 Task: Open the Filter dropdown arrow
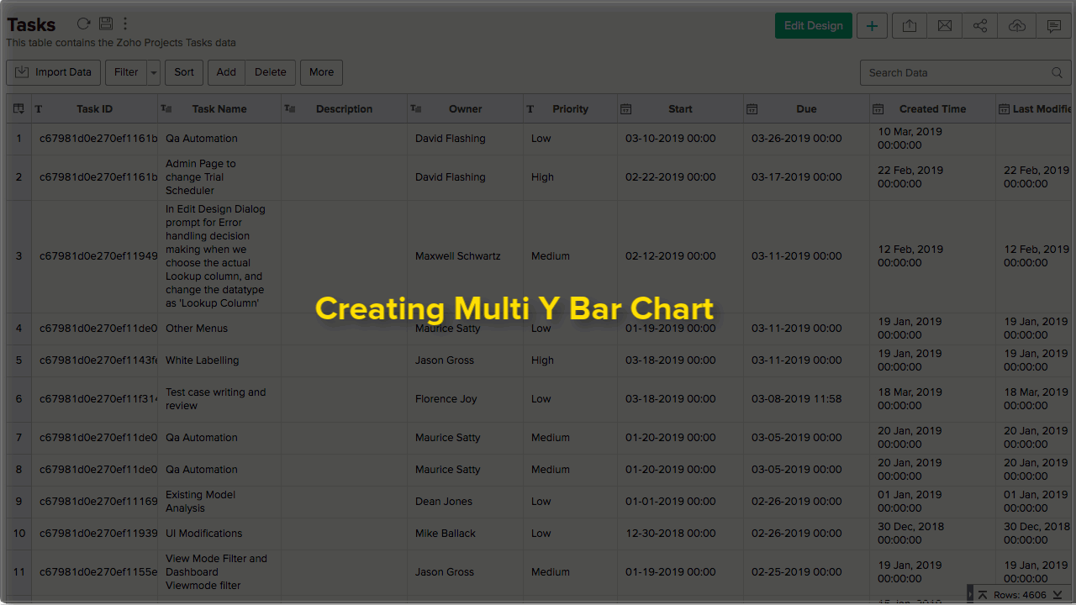[x=153, y=72]
